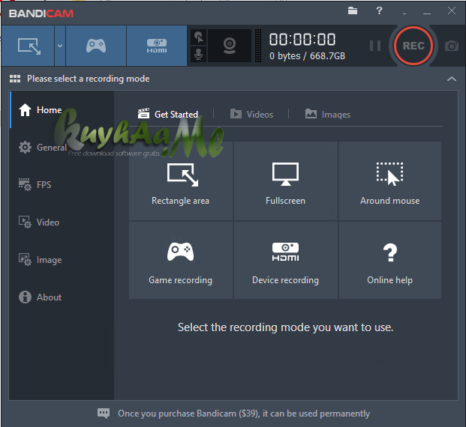Image resolution: width=466 pixels, height=427 pixels.
Task: Open Video settings in sidebar
Action: tap(62, 222)
